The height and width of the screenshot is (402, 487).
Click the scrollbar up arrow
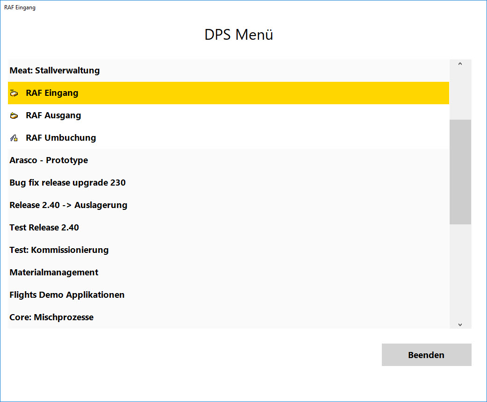(x=460, y=64)
